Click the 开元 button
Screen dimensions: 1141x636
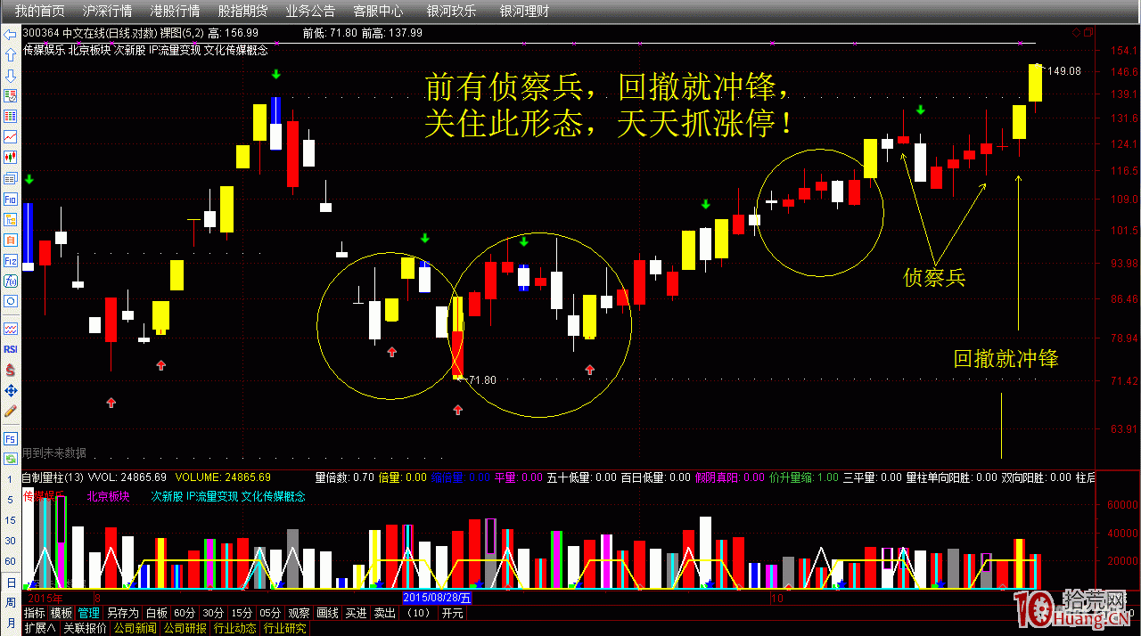coord(453,613)
